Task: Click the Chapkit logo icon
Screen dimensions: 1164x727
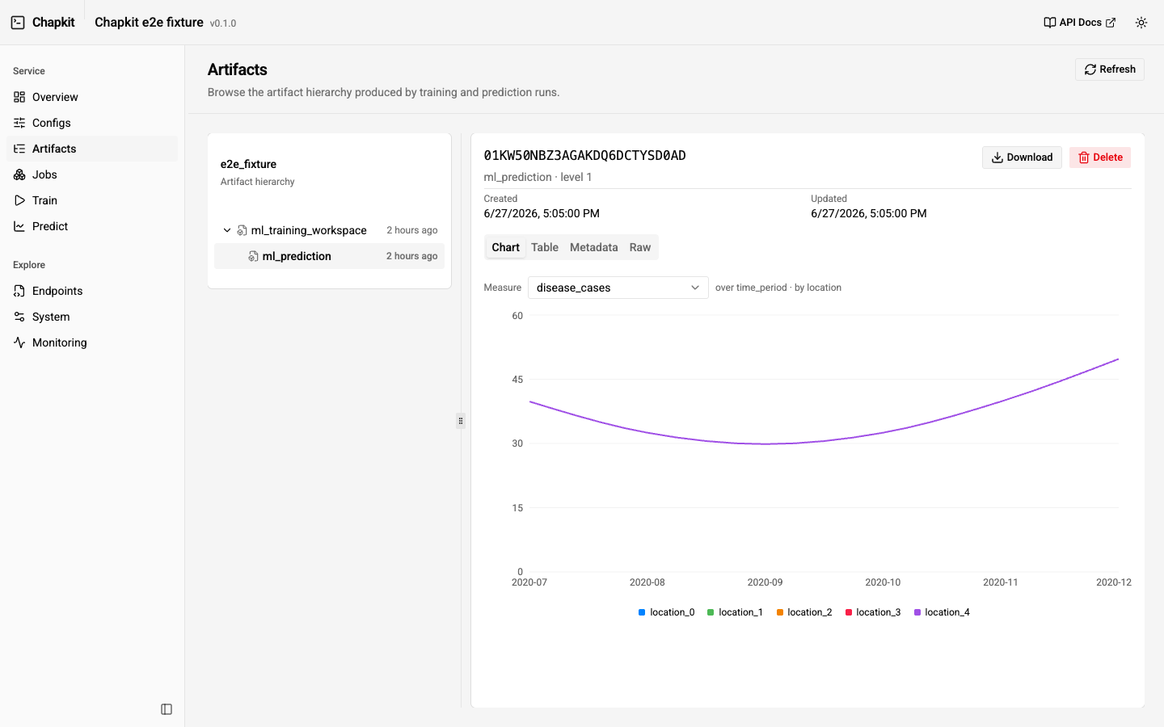Action: pyautogui.click(x=18, y=23)
